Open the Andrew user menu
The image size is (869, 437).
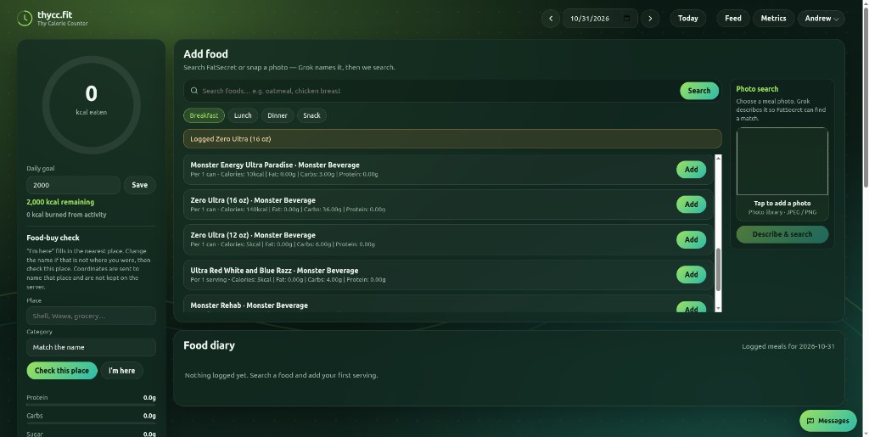[x=821, y=19]
